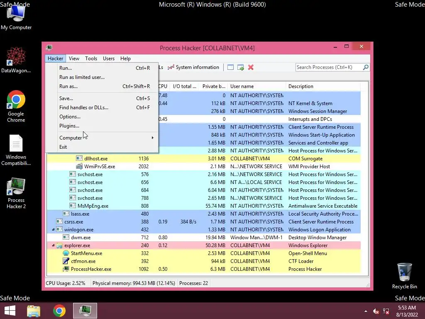The height and width of the screenshot is (319, 425).
Task: Open the View menu
Action: tap(74, 58)
